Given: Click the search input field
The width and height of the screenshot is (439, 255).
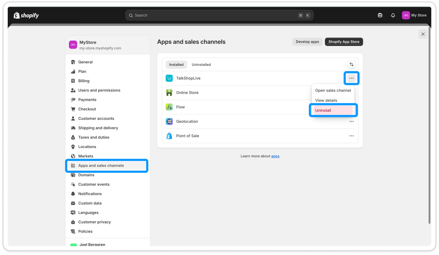Looking at the screenshot, I should coord(219,15).
